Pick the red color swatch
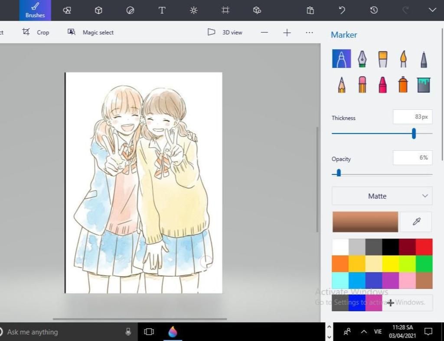The width and height of the screenshot is (444, 341). tap(424, 247)
